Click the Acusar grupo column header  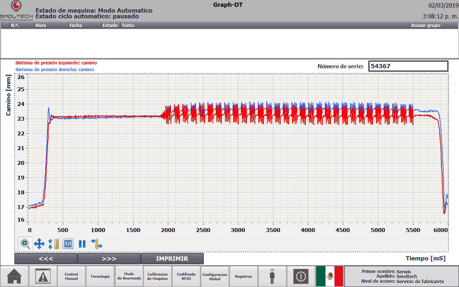coord(425,26)
